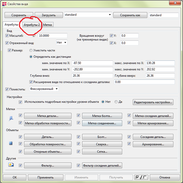Uncheck the box beside Метка болта
Screen dimensions: 183x183
[79, 116]
